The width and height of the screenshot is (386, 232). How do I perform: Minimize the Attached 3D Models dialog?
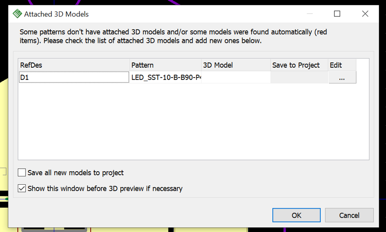(x=310, y=14)
